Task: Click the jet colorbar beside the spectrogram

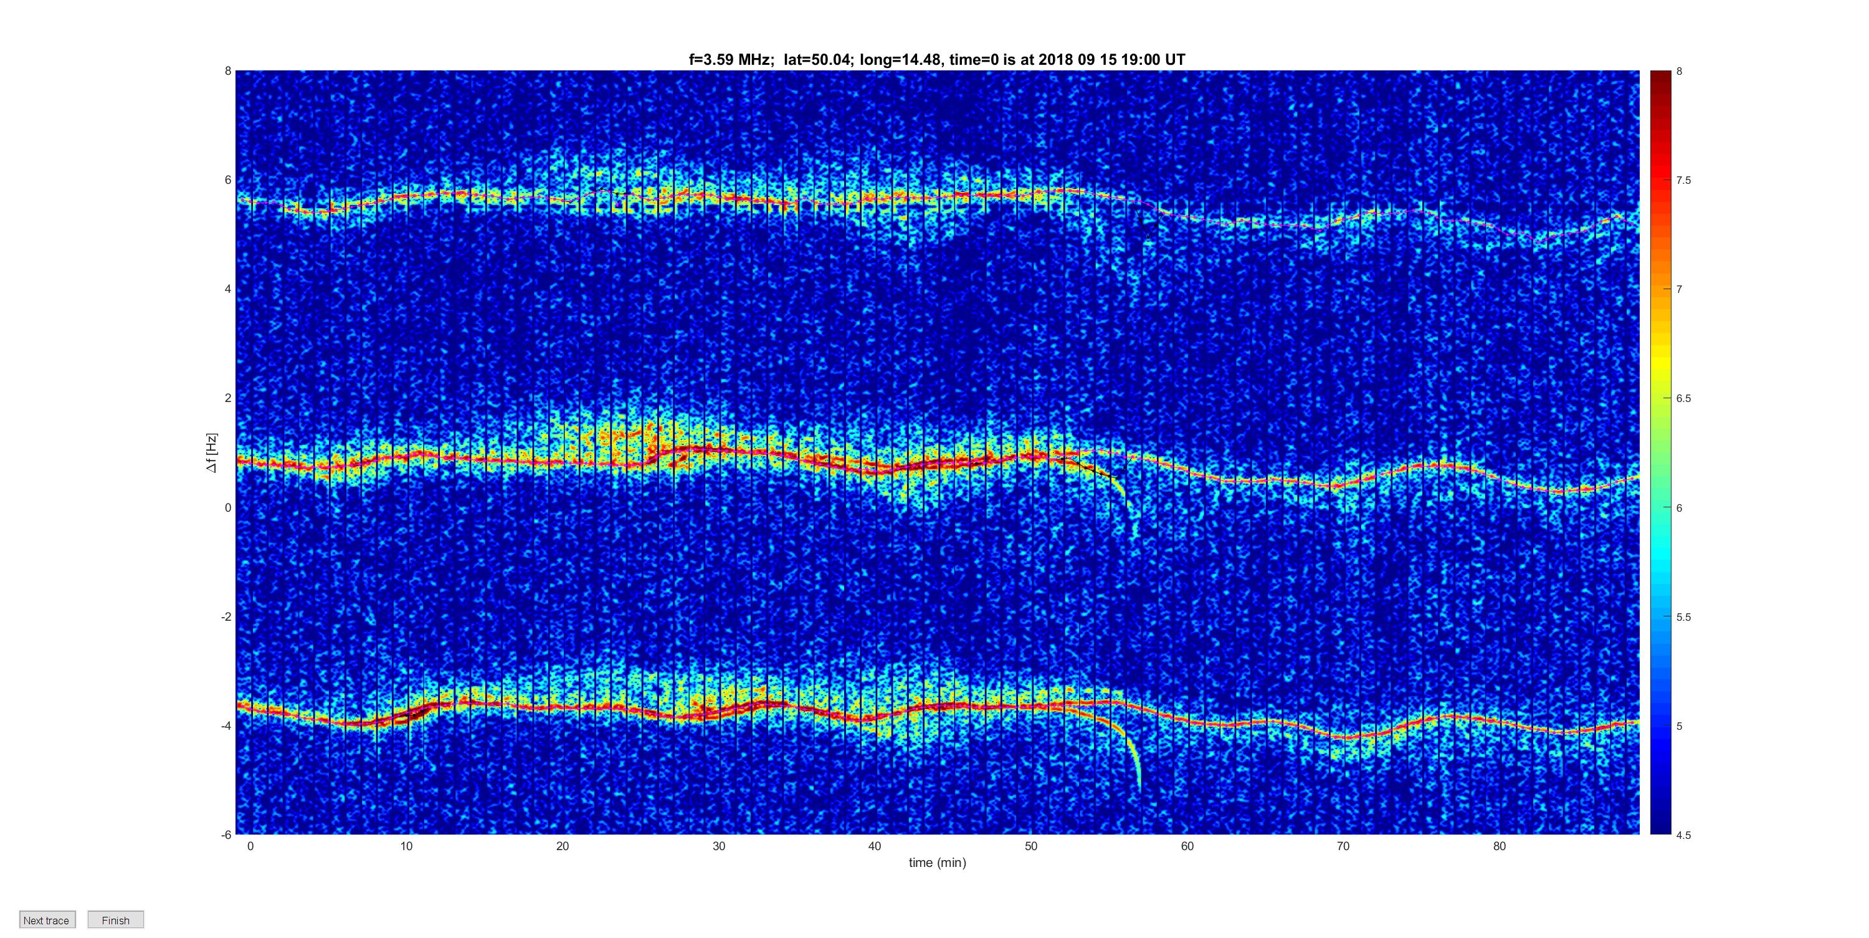Action: tap(1661, 452)
